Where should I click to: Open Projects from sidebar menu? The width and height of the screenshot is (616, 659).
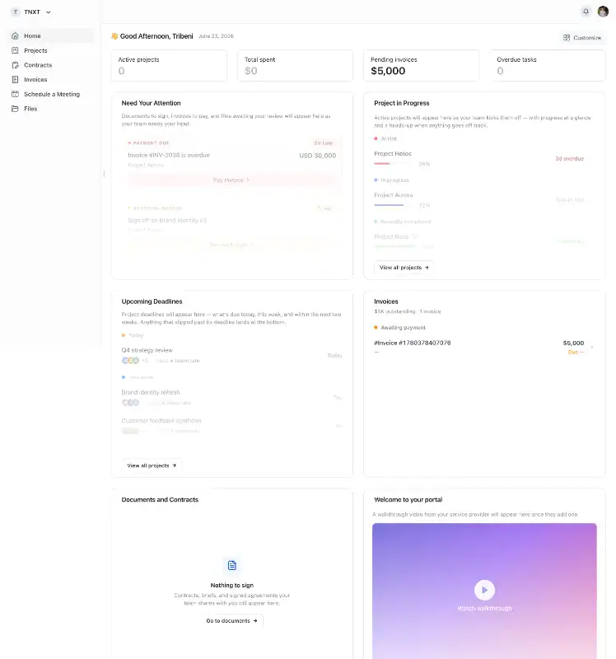[51, 50]
